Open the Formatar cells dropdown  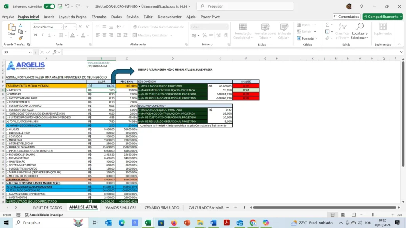[307, 38]
